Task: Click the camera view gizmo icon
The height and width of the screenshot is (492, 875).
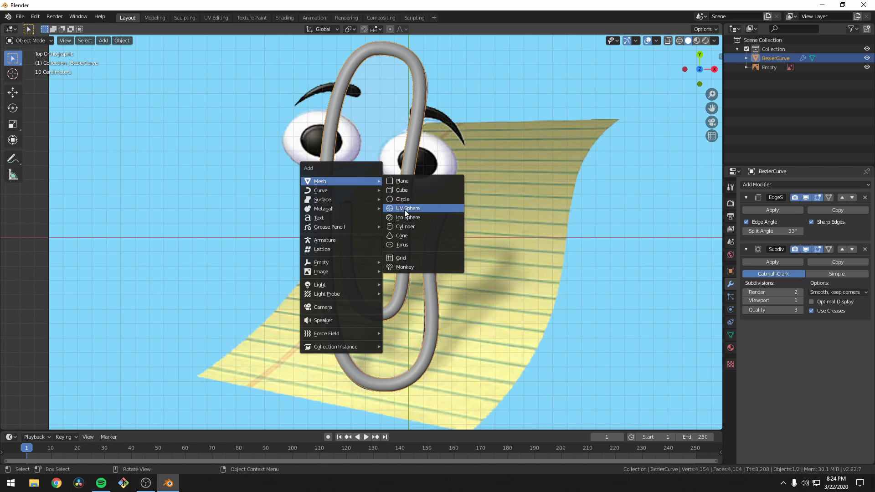Action: point(712,122)
